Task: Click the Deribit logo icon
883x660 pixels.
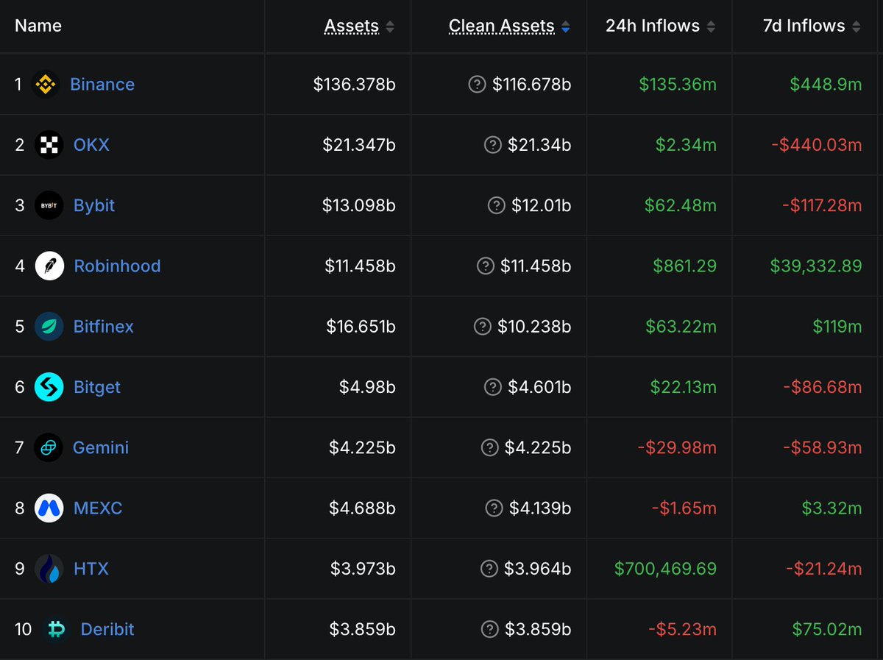Action: pyautogui.click(x=56, y=629)
